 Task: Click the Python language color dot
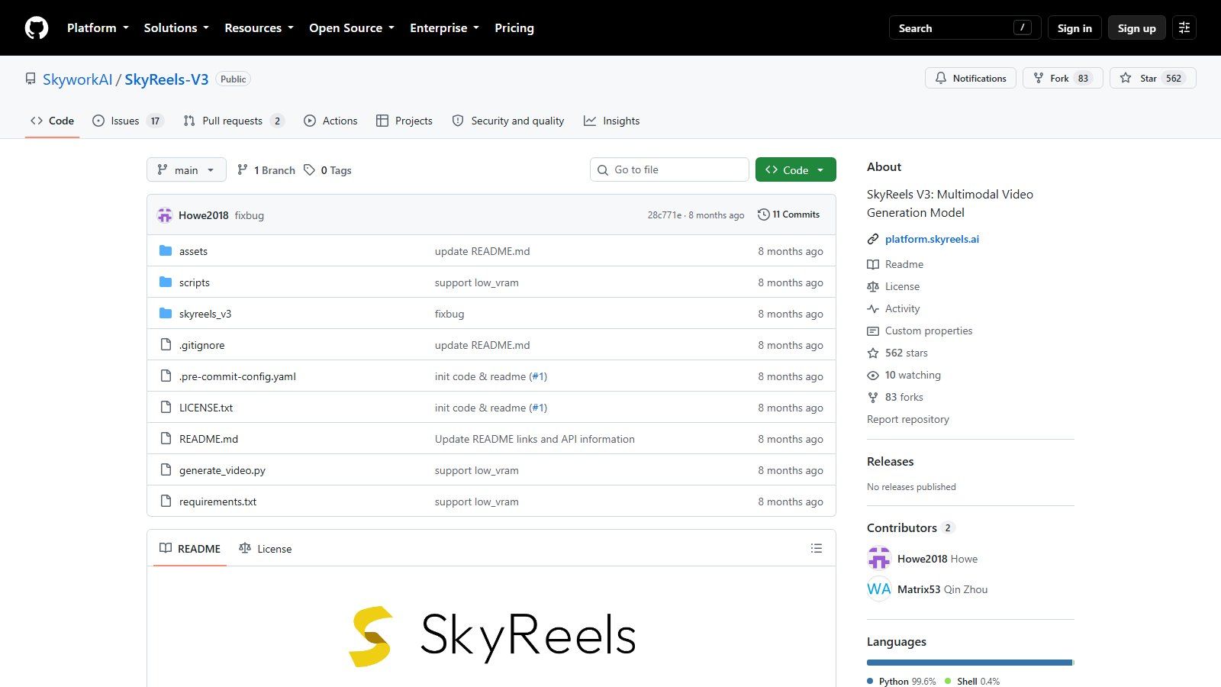tap(870, 681)
